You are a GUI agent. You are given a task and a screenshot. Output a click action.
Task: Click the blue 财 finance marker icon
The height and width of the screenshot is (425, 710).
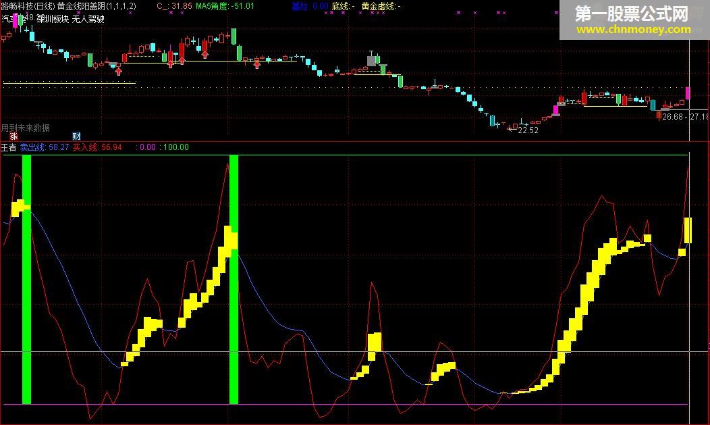coord(76,136)
